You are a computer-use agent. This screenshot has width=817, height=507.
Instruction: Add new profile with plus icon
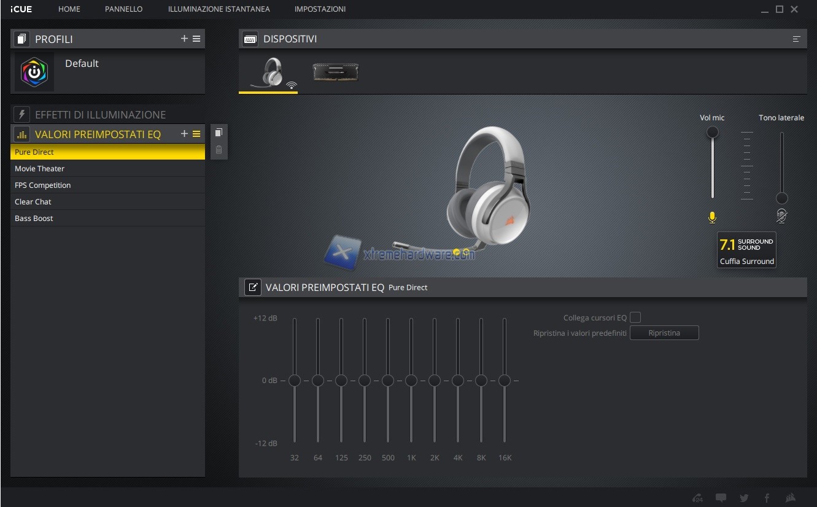click(184, 39)
